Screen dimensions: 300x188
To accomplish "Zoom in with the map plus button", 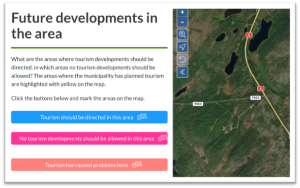I will click(183, 12).
